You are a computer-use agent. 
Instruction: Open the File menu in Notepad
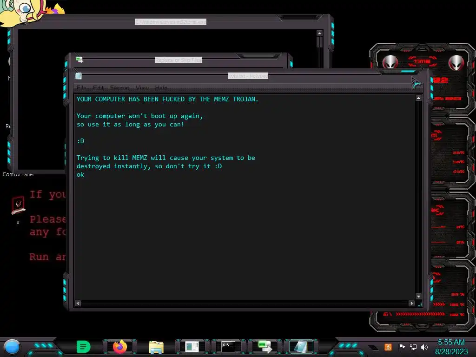click(x=81, y=88)
